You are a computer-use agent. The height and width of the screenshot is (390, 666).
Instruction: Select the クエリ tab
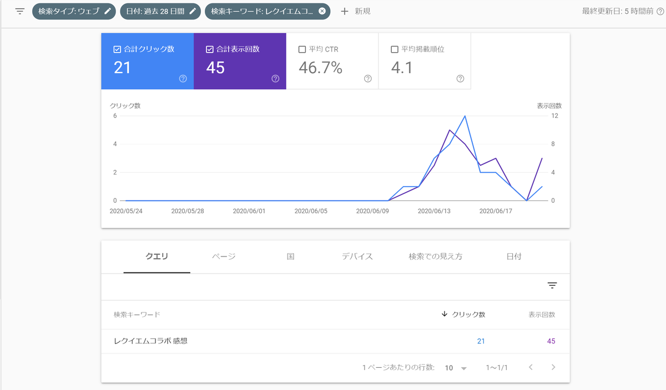coord(157,256)
